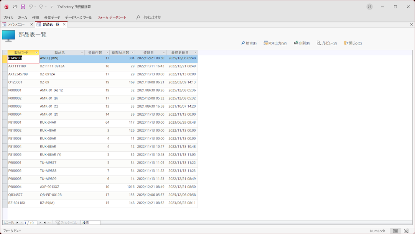Screen dimensions: 415x234
Task: Click the Open folder icon in title bar
Action: click(x=15, y=7)
